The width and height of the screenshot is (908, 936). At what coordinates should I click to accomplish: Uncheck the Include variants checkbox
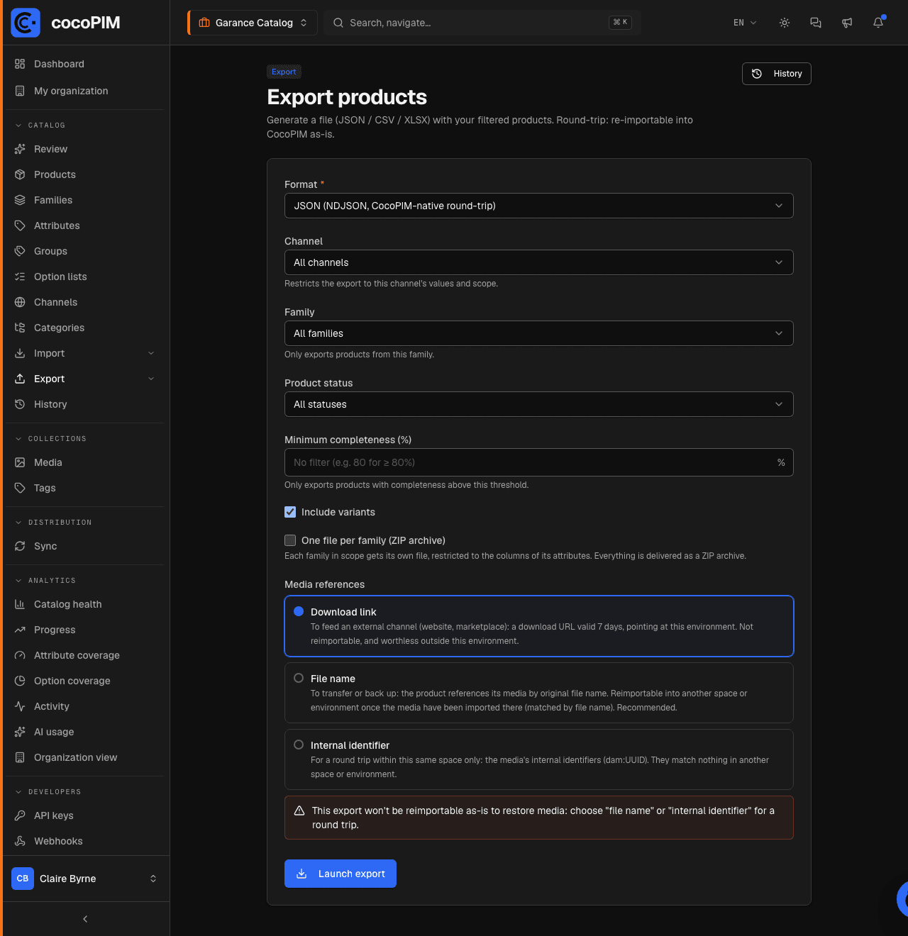pos(290,512)
